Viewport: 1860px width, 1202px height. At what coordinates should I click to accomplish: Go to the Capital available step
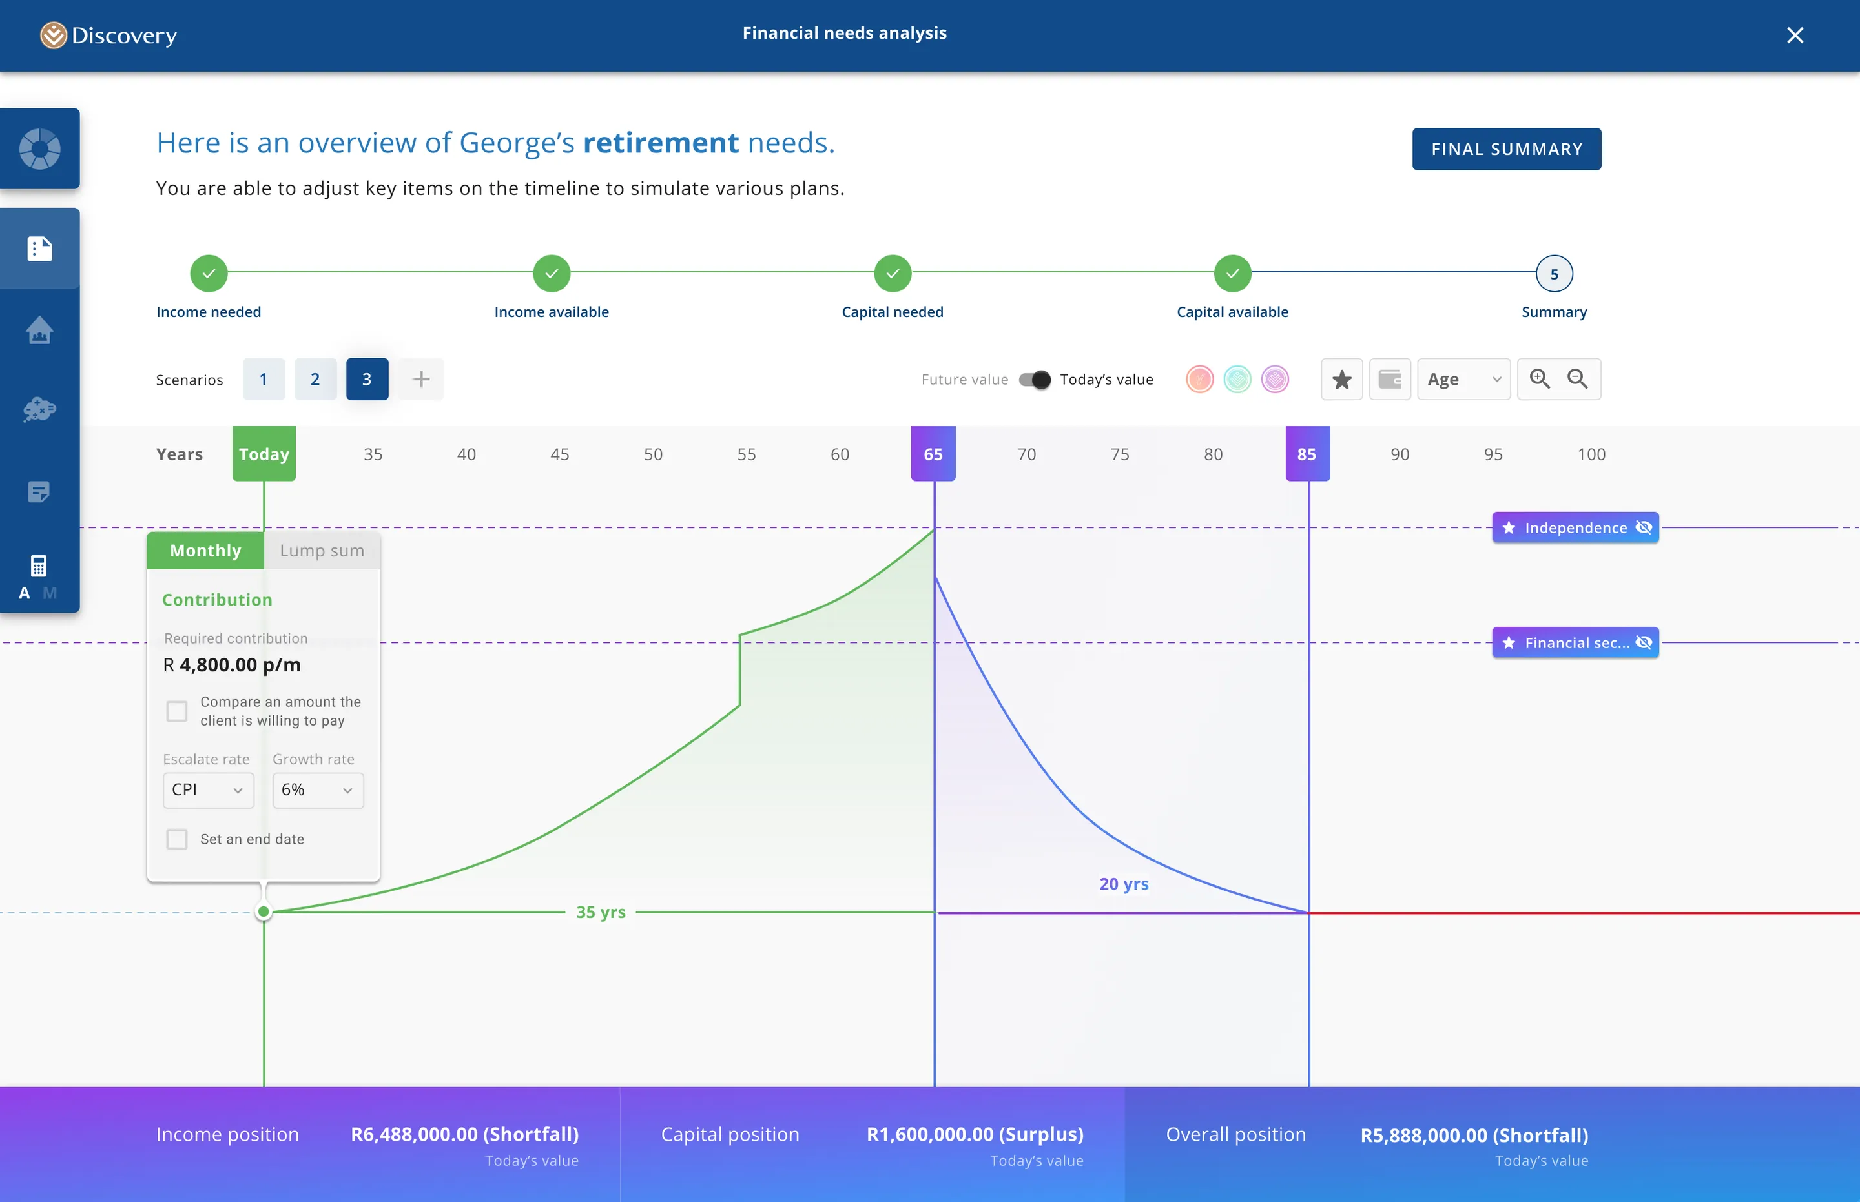coord(1232,273)
